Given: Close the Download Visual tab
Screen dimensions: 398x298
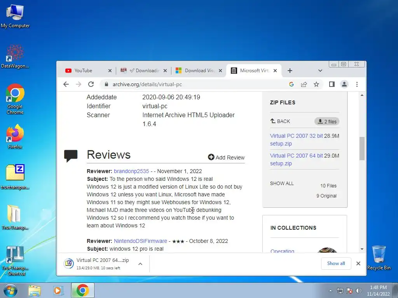Looking at the screenshot, I should point(221,71).
